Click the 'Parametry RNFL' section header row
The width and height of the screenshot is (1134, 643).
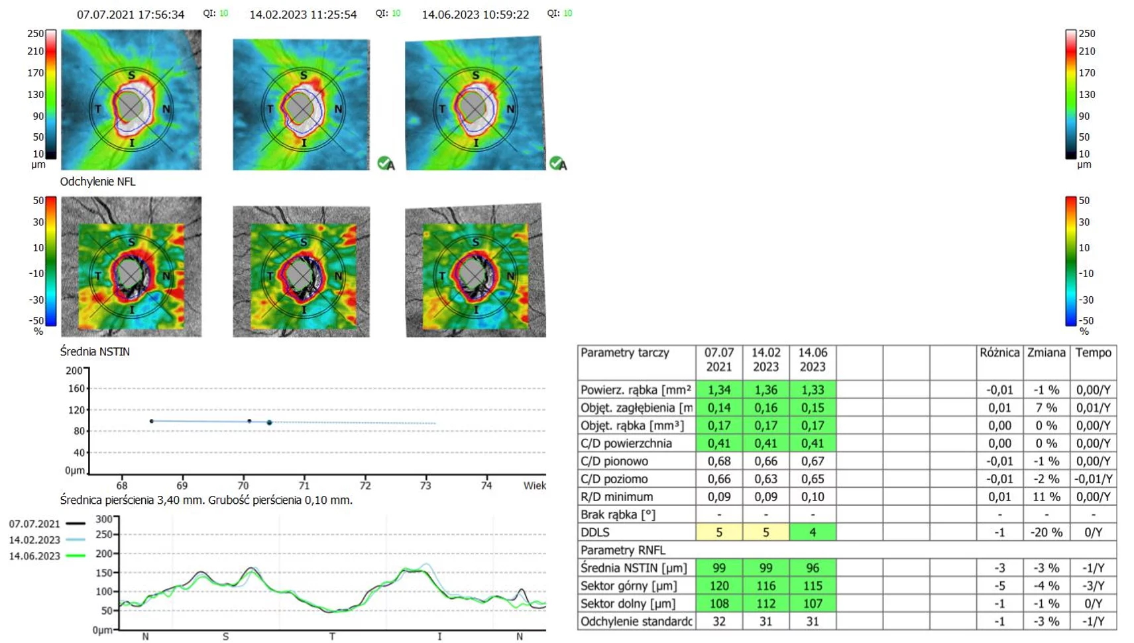(847, 550)
